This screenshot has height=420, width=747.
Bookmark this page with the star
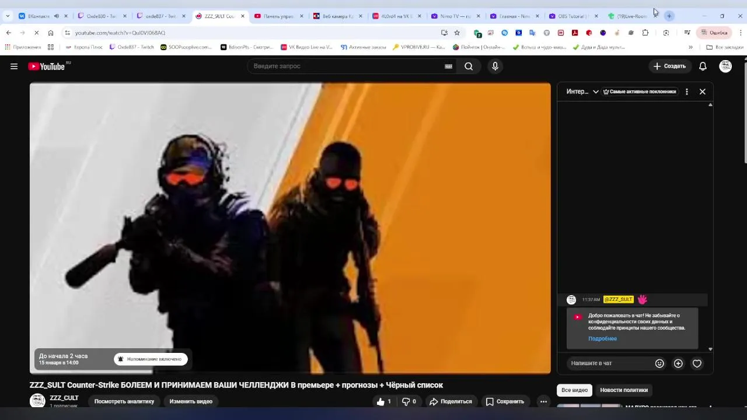[457, 33]
